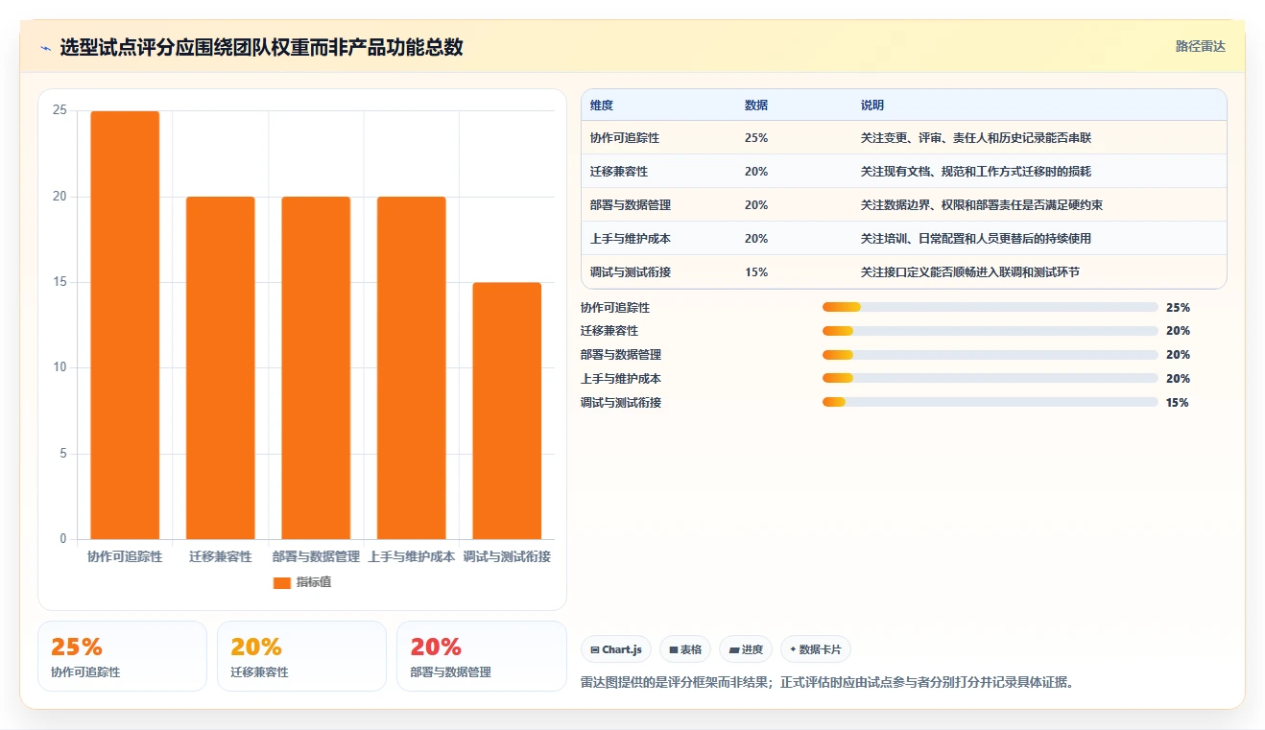Screen dimensions: 1265x730
Task: Click the 调试与测试衔接 progress label
Action: click(x=621, y=403)
